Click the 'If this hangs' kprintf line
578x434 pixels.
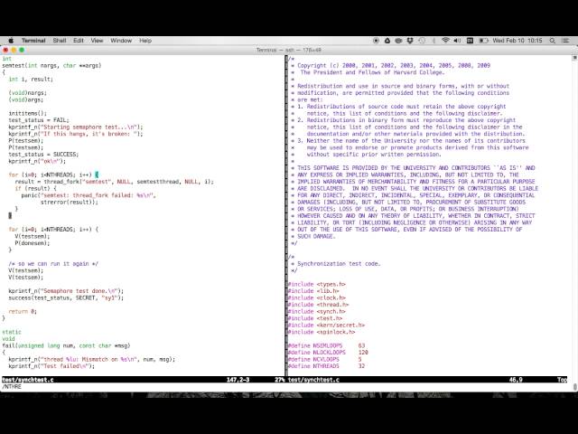[x=76, y=134]
